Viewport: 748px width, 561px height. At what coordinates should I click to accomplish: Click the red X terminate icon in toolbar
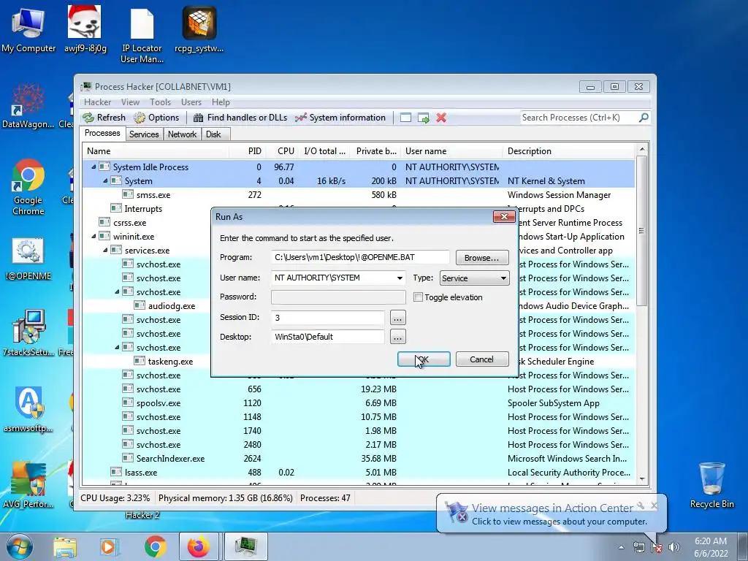441,118
